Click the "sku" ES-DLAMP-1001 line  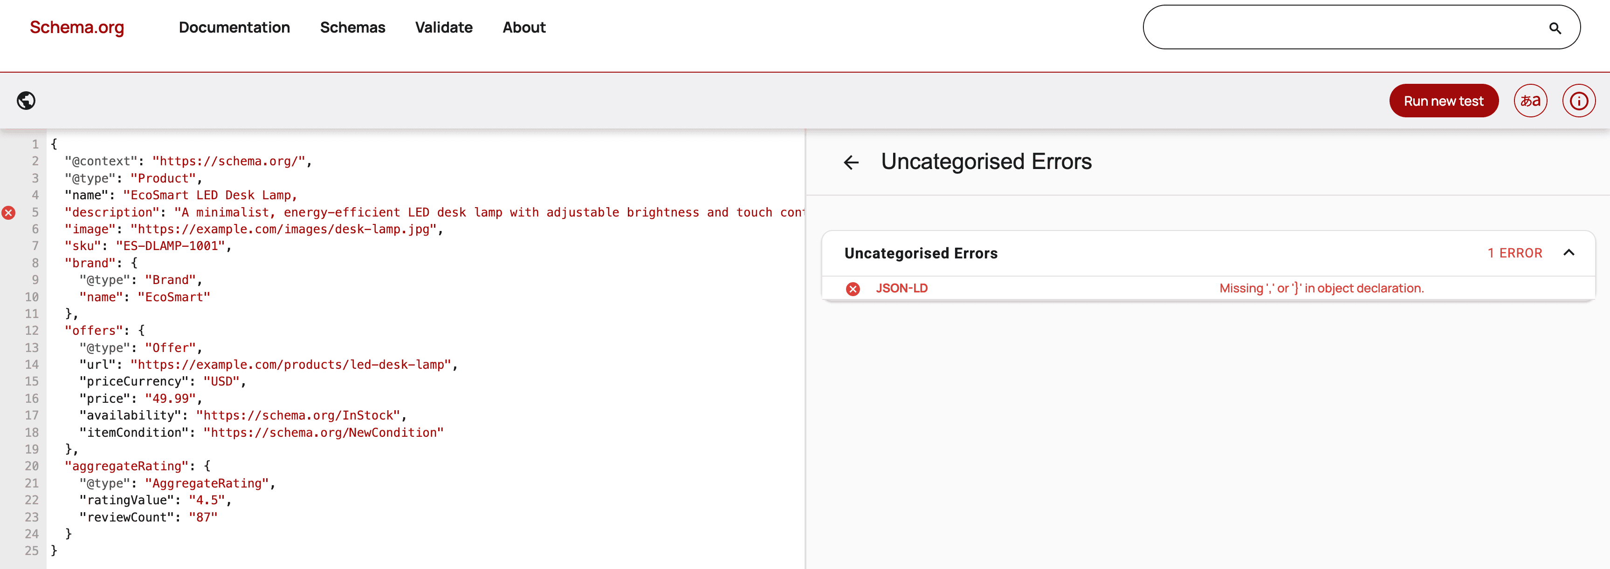[x=148, y=246]
